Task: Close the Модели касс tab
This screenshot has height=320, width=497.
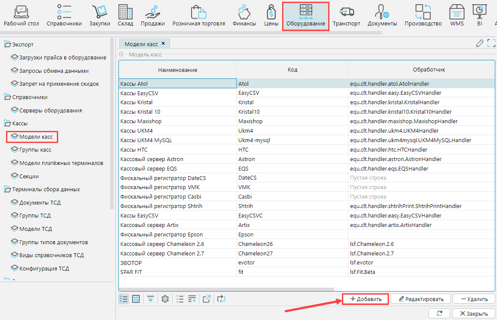Action: [x=164, y=44]
